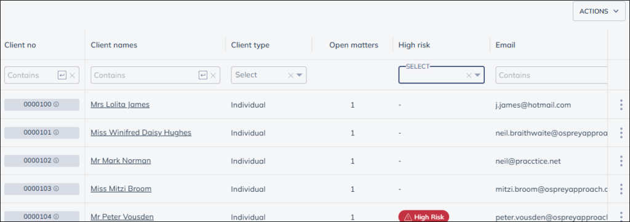
Task: Open the ACTIONS dropdown menu
Action: [599, 11]
